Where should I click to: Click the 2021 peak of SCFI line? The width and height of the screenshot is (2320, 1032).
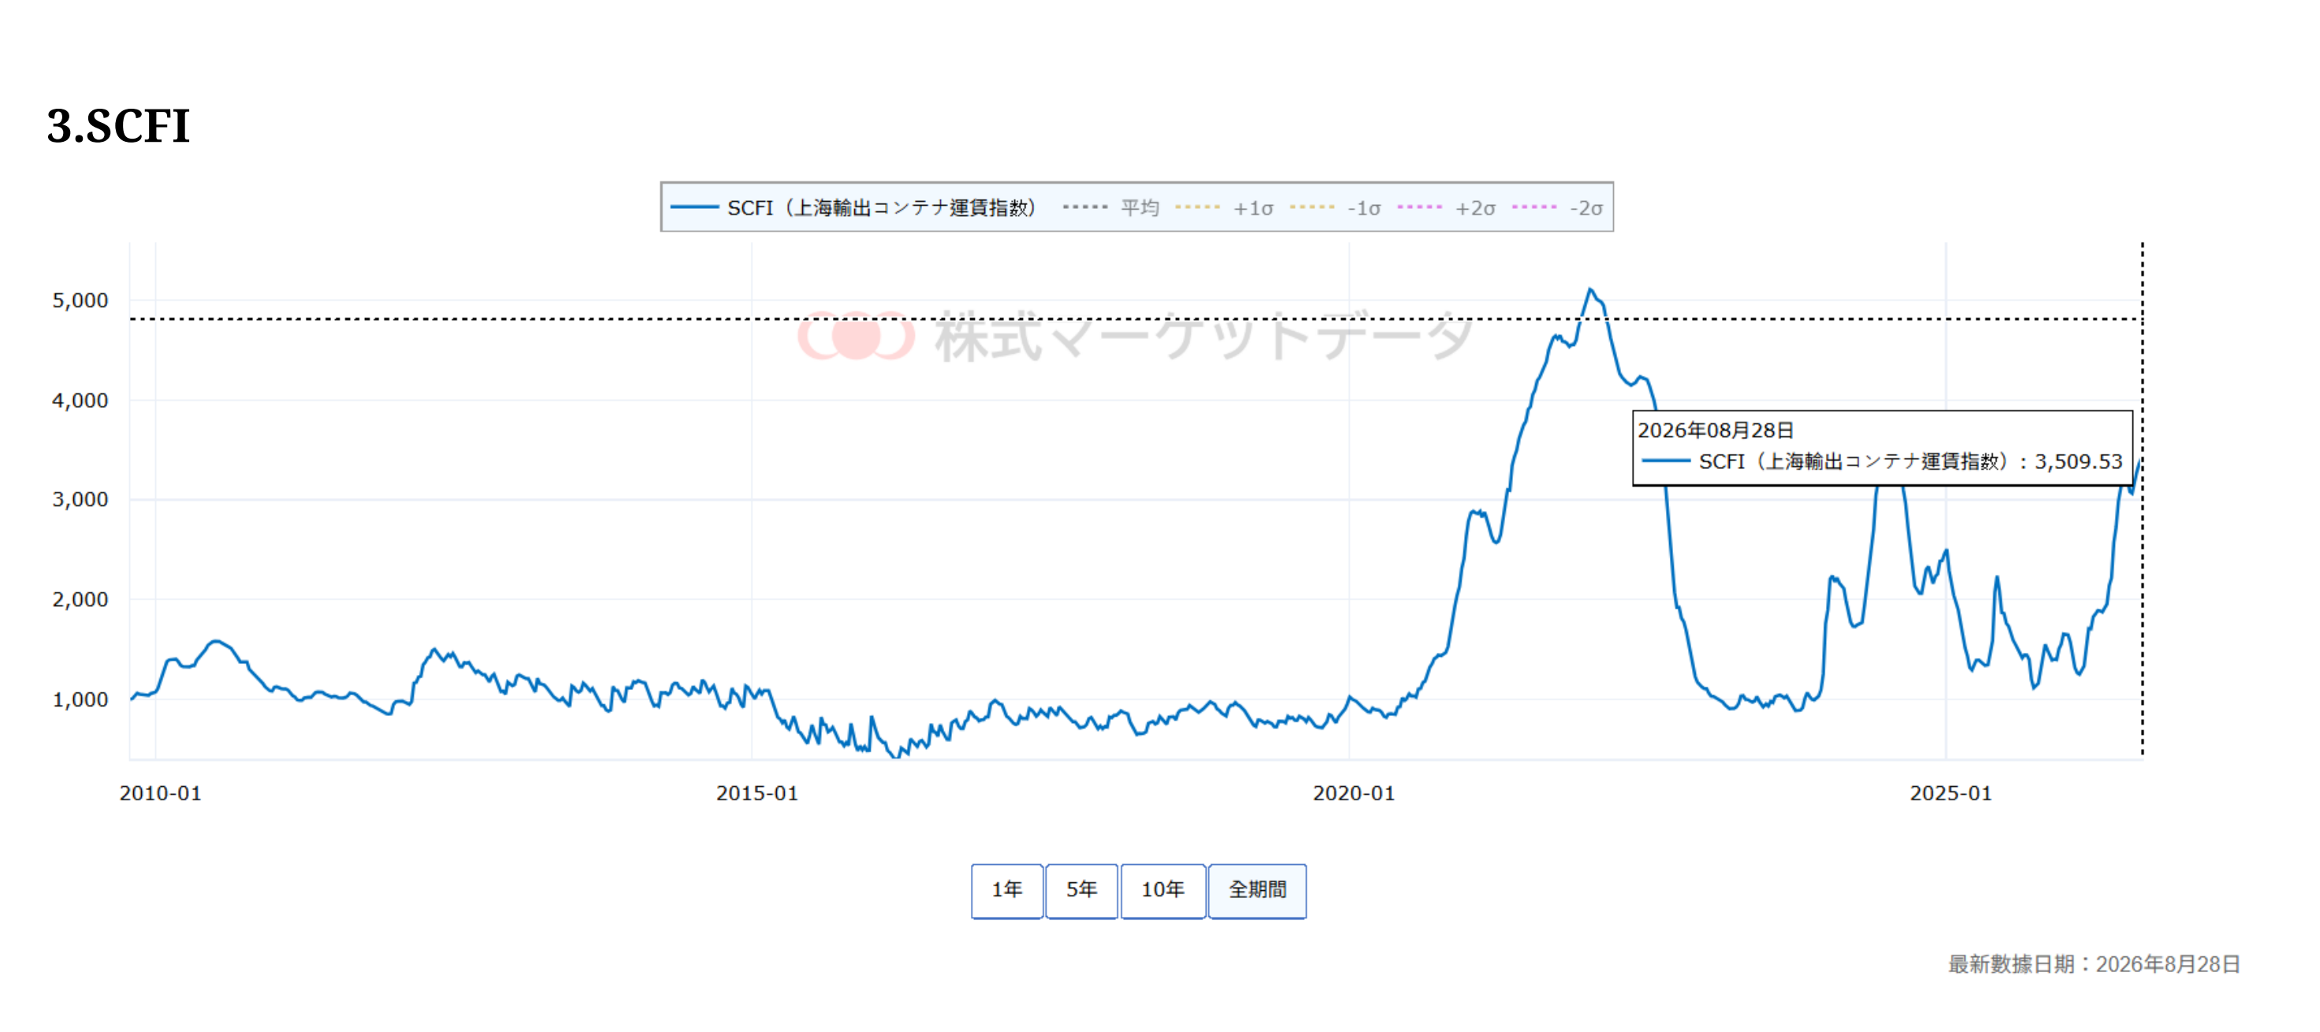1589,290
